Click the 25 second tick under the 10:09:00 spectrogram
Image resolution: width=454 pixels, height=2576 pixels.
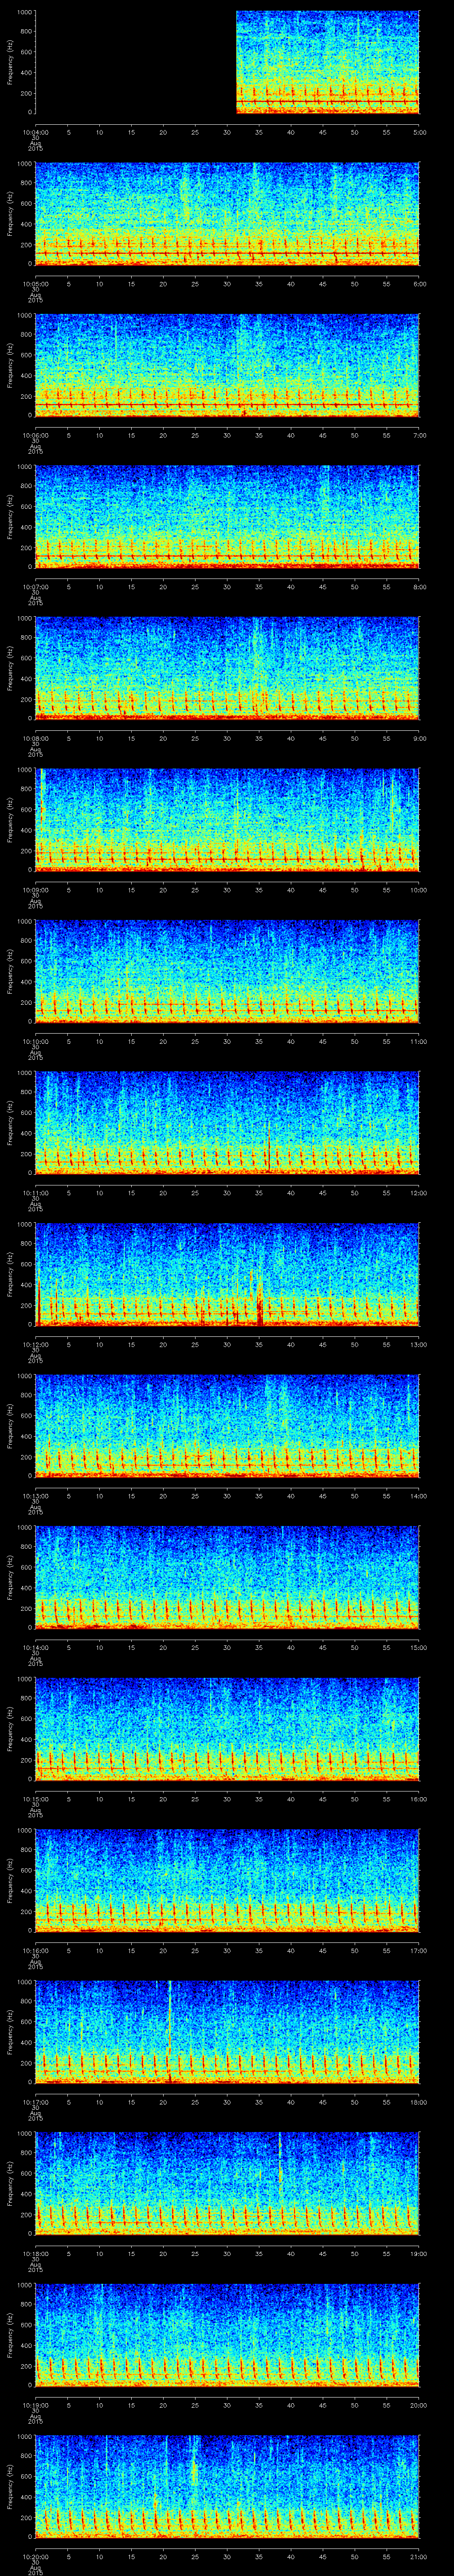pos(196,889)
